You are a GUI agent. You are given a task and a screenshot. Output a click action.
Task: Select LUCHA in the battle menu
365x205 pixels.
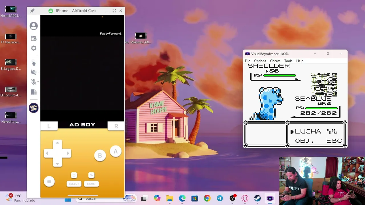click(308, 132)
